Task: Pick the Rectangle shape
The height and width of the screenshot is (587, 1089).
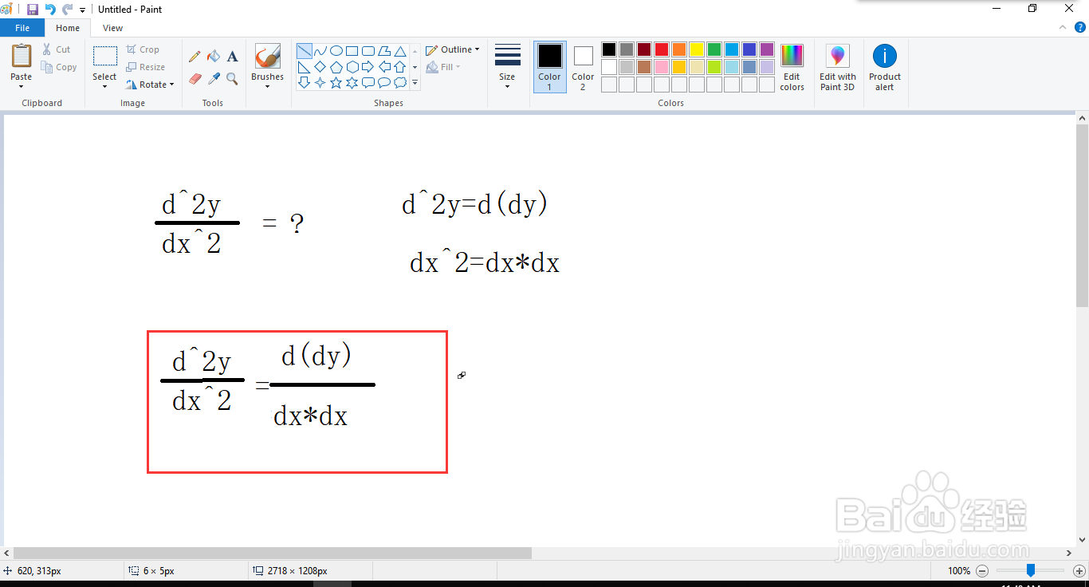Action: (352, 50)
